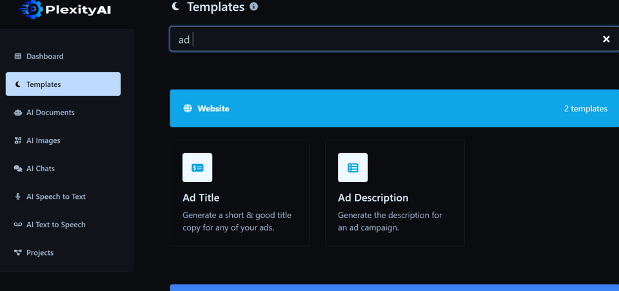Click the Dashboard grid icon
The width and height of the screenshot is (619, 291).
tap(18, 57)
